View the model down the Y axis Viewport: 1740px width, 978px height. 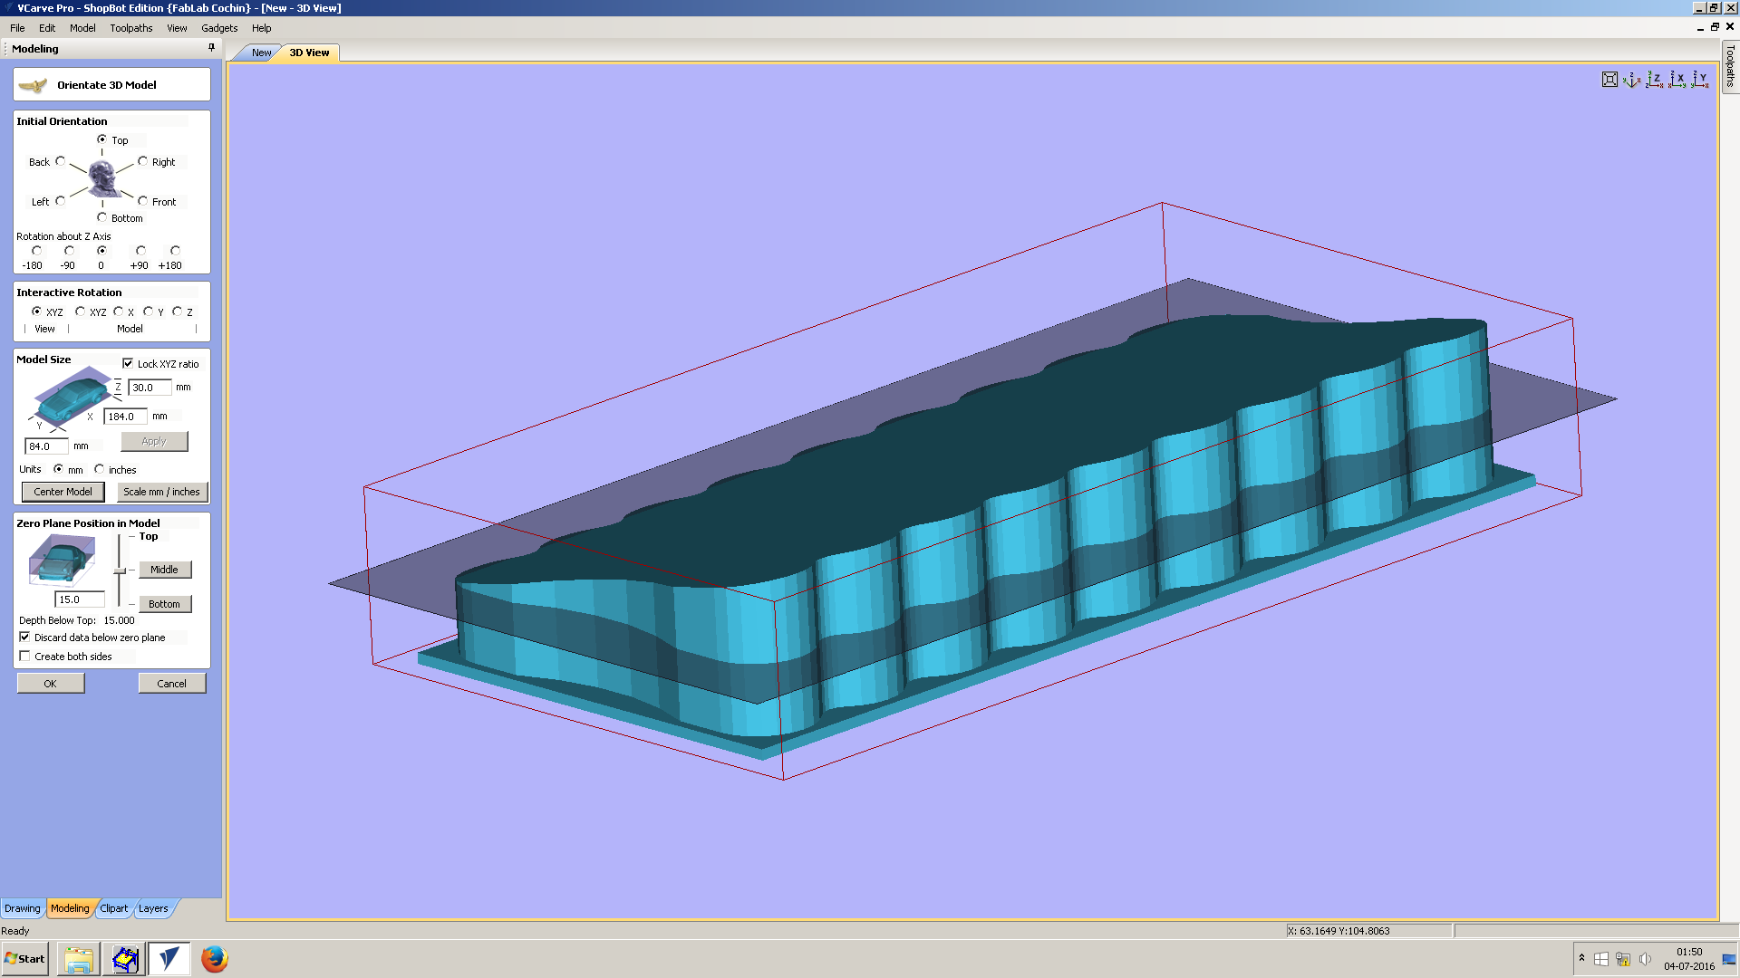pyautogui.click(x=1701, y=80)
